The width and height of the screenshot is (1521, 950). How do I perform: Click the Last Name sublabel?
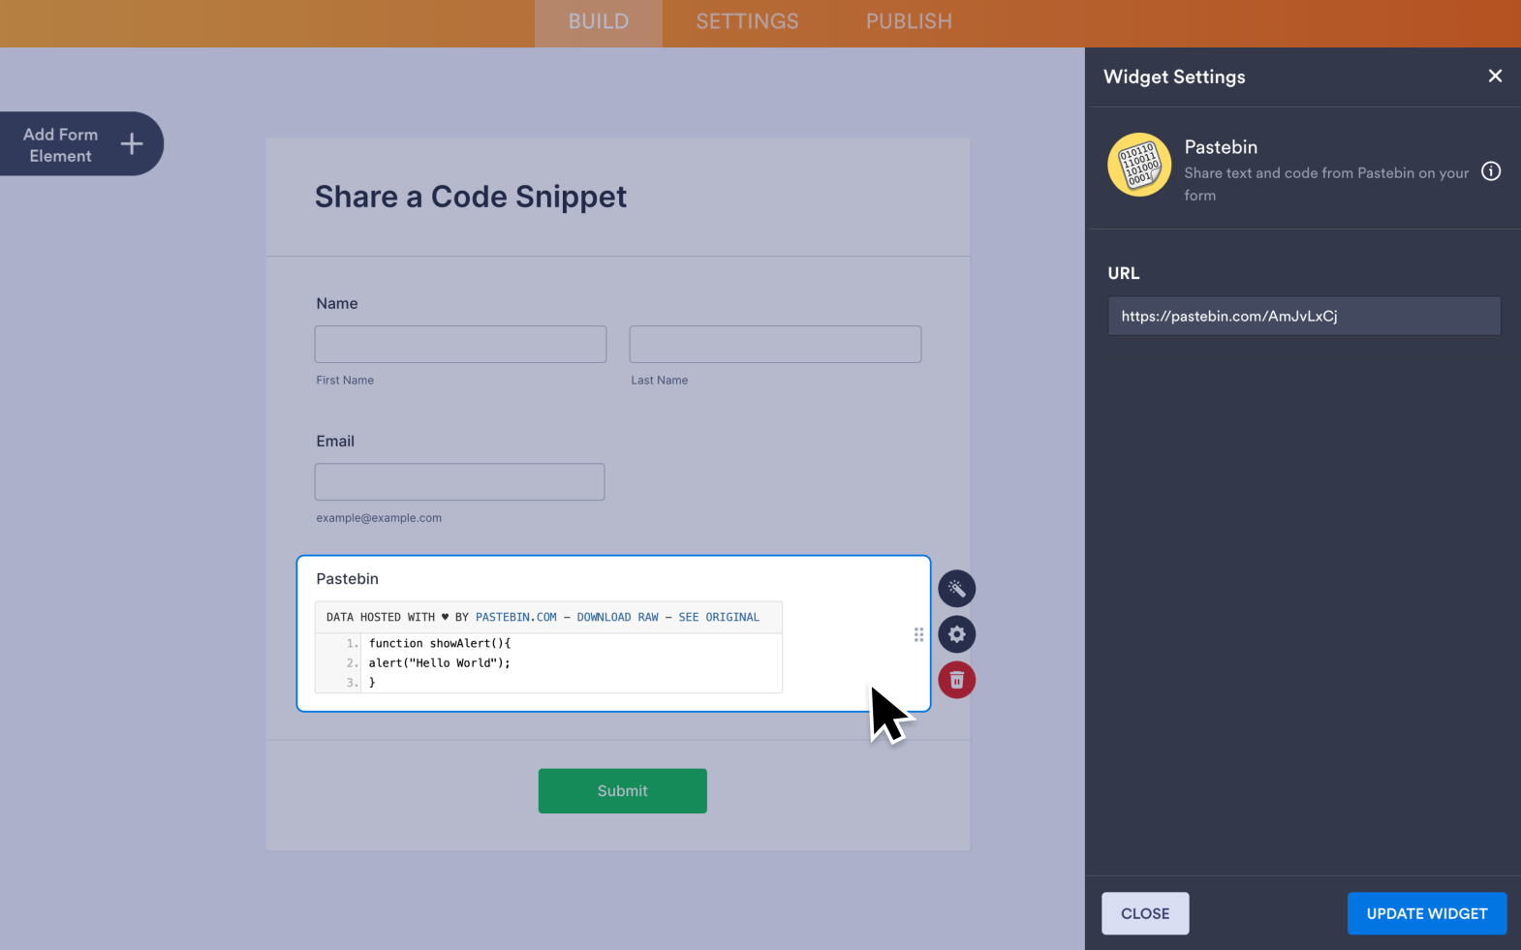tap(660, 381)
